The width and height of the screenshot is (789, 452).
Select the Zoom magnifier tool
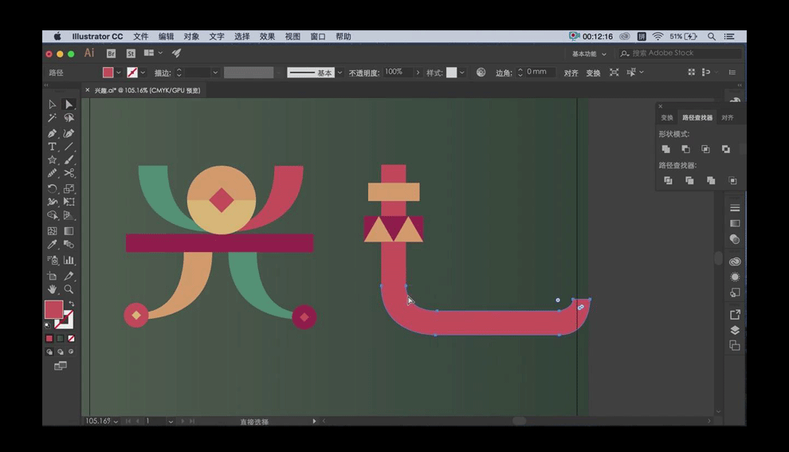[x=69, y=289]
